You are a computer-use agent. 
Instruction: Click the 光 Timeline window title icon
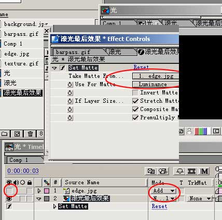click(x=9, y=147)
